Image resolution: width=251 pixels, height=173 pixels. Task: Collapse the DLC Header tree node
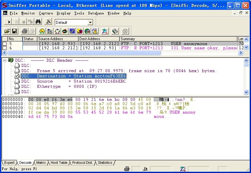click(x=5, y=60)
